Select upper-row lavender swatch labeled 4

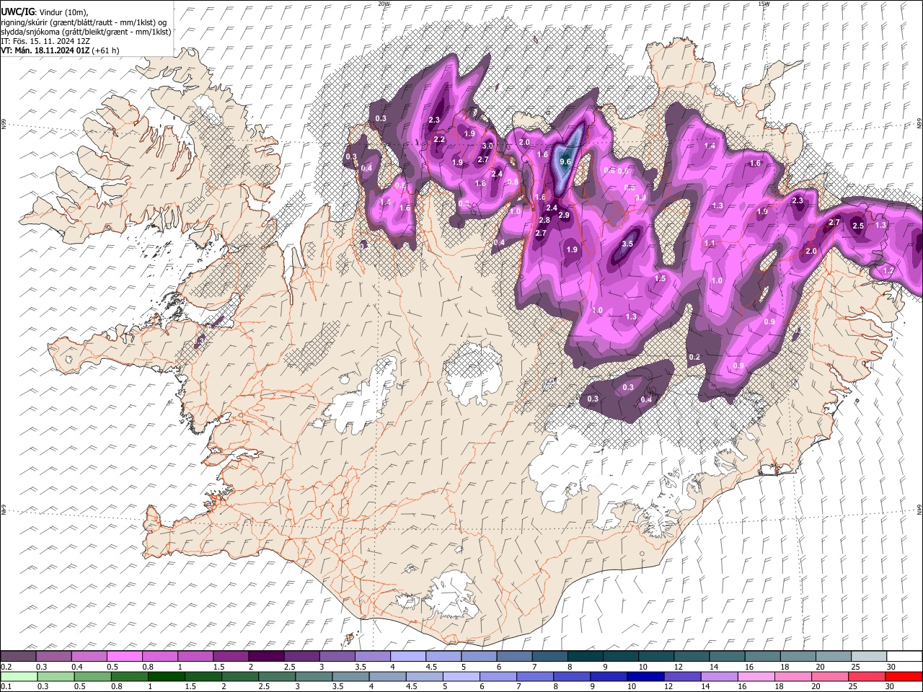(x=407, y=657)
